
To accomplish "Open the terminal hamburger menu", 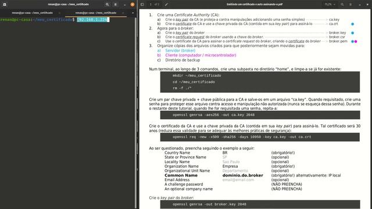I will click(115, 4).
